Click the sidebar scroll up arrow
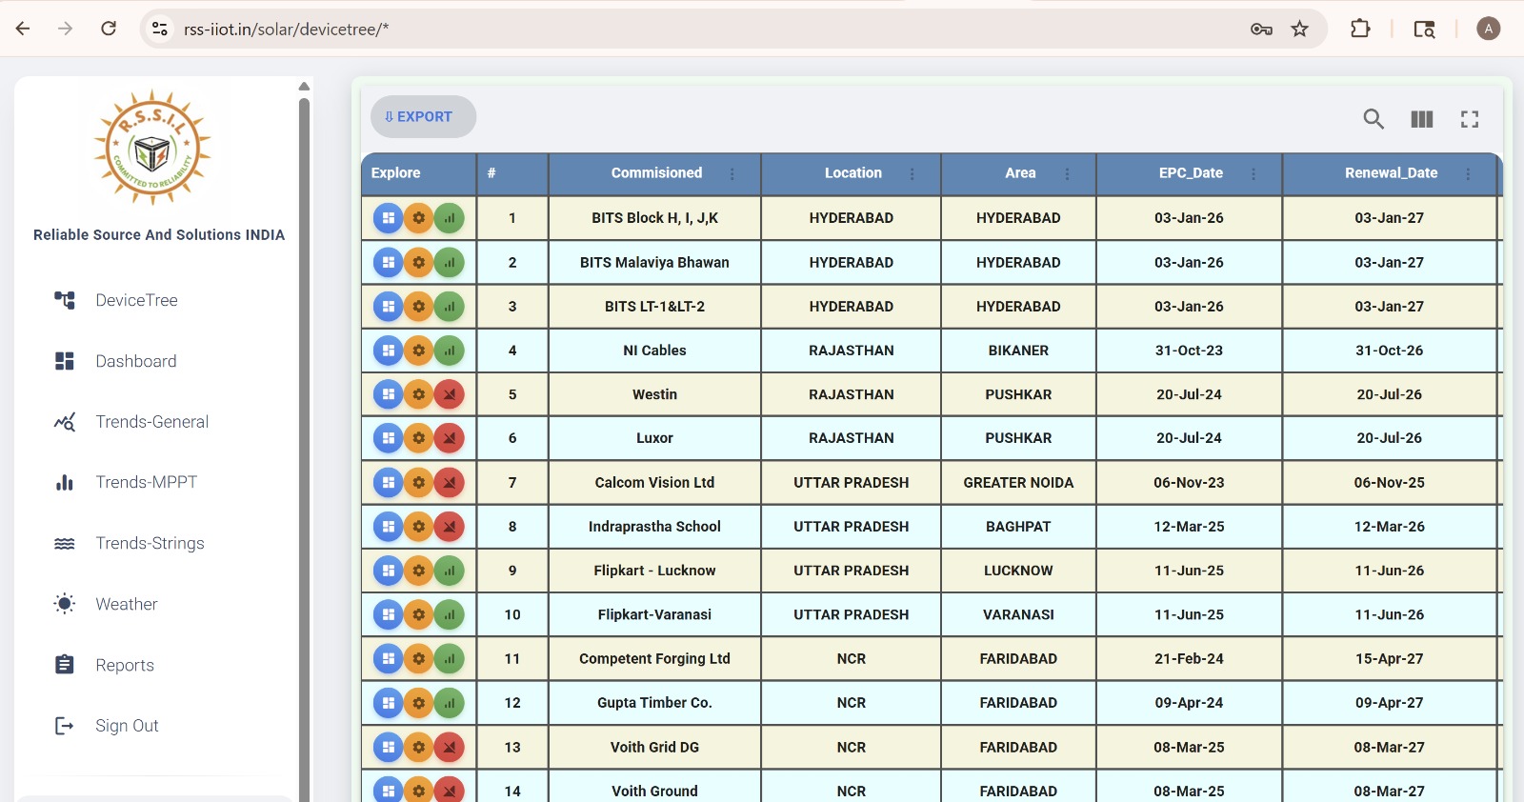The width and height of the screenshot is (1524, 802). pos(304,86)
